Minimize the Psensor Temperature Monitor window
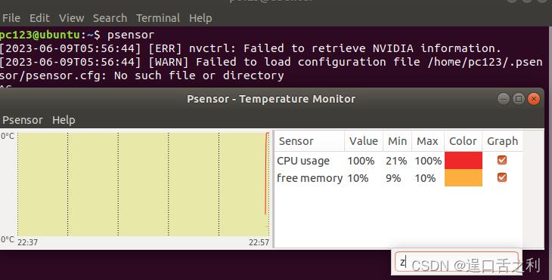 (504, 99)
